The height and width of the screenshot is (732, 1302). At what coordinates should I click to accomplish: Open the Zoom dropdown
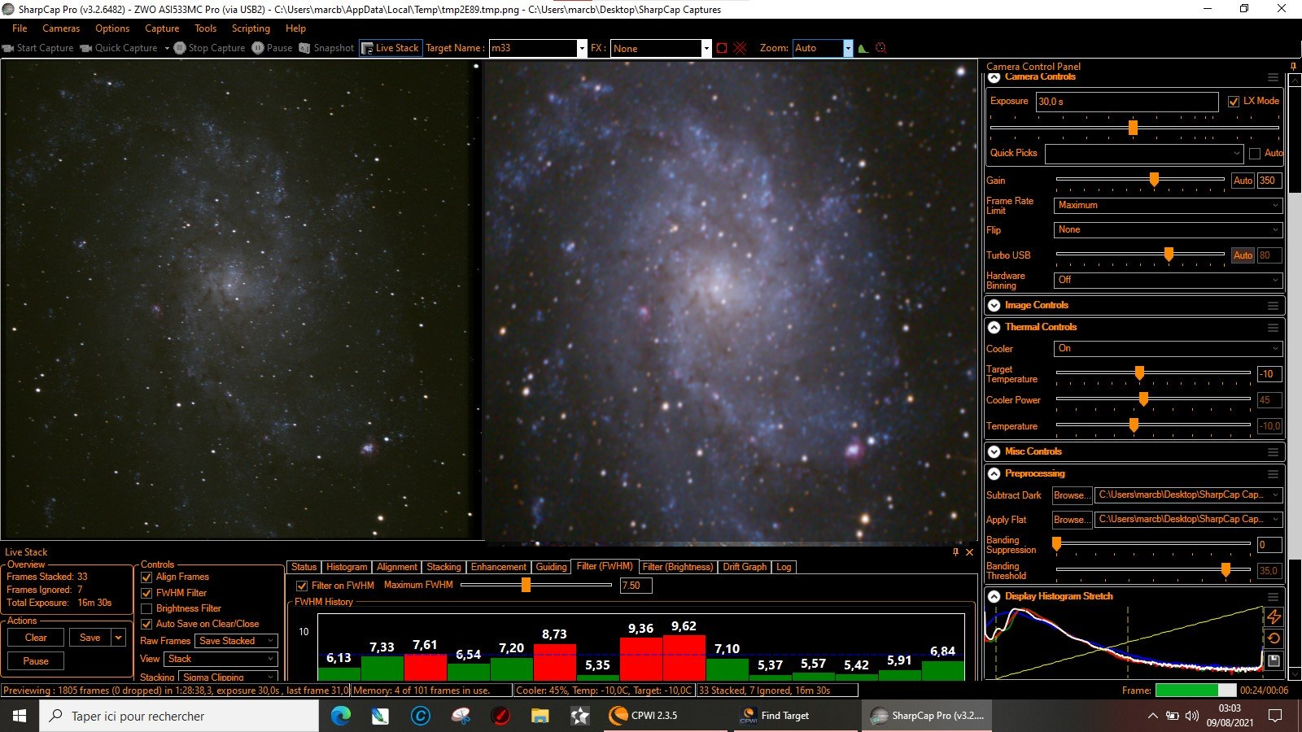[848, 49]
